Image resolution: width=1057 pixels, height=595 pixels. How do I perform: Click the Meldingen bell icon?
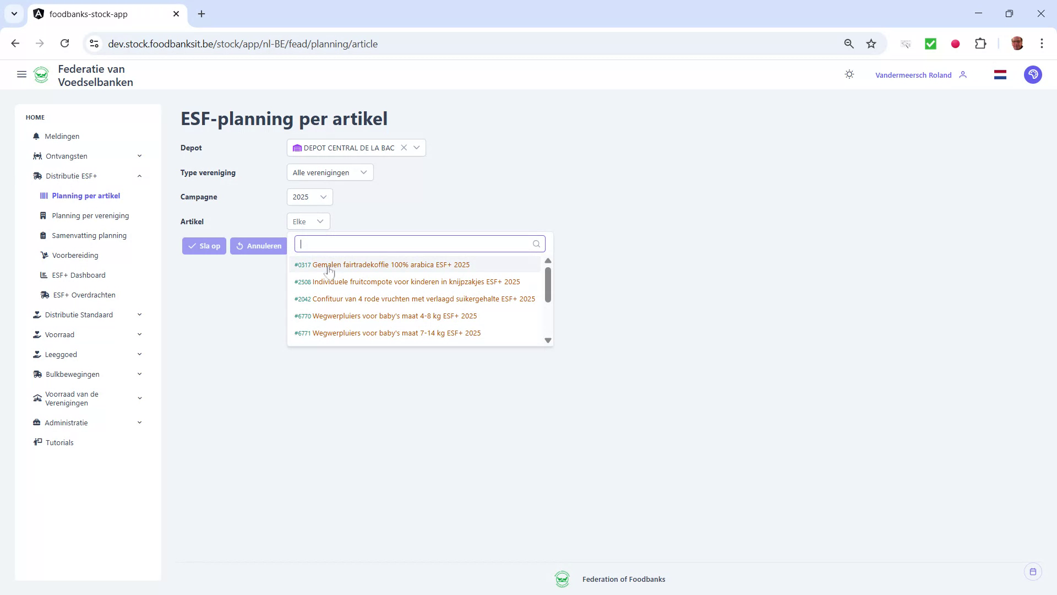(36, 136)
